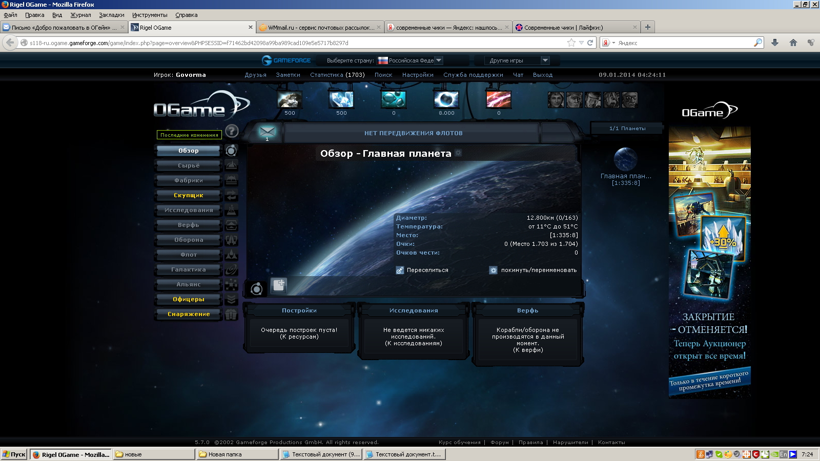Open Инструменты menu in Firefox

pos(150,15)
